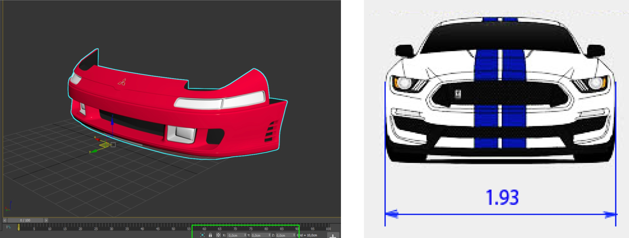The image size is (629, 238).
Task: Step the time slider forward with right arrow
Action: click(46, 220)
